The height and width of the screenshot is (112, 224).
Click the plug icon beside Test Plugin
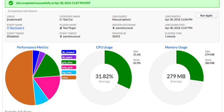point(61,28)
